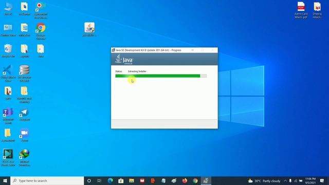Screen dimensions: 329x185
Task: Click the Java logo in the installer header
Action: point(124,59)
